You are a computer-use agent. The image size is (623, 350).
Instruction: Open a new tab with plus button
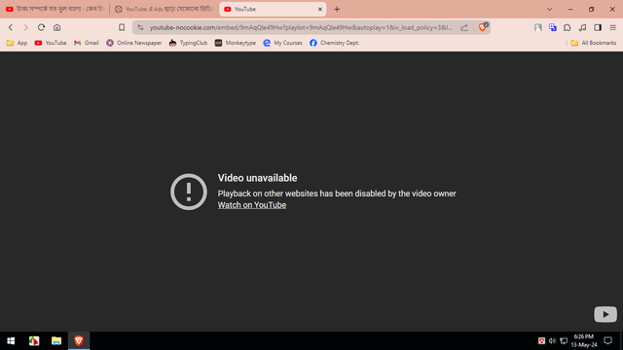click(x=337, y=9)
